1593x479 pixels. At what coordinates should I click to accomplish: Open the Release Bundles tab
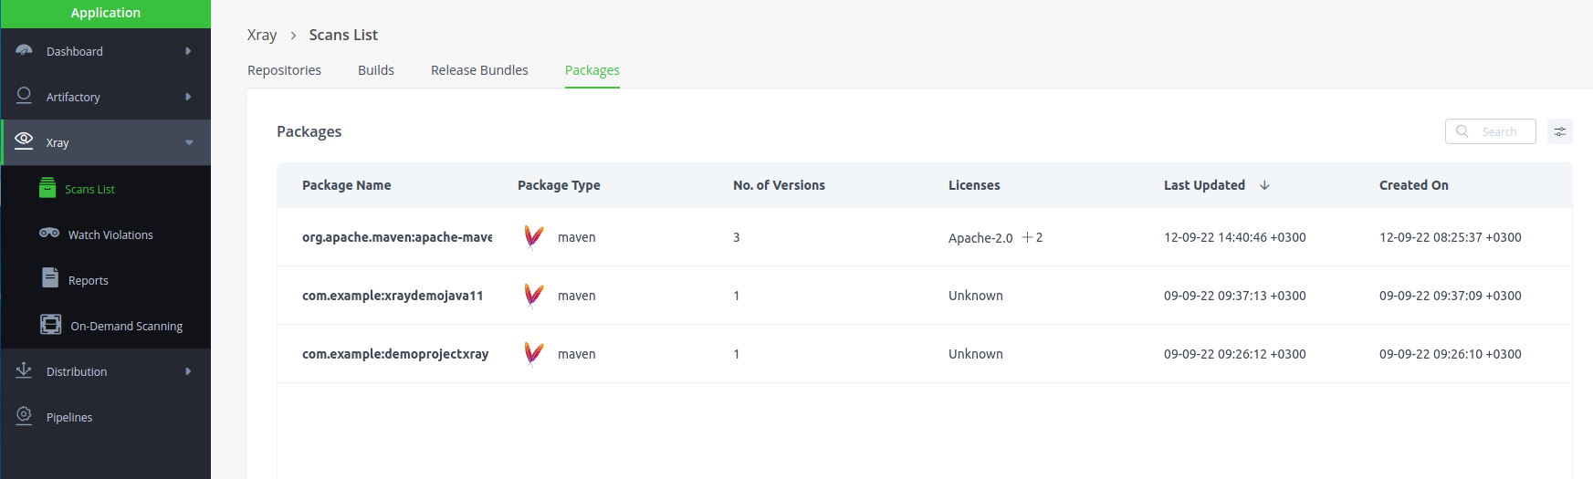(x=479, y=70)
